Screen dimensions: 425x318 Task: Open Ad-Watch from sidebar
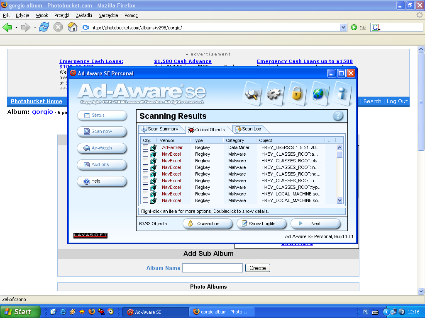point(102,148)
